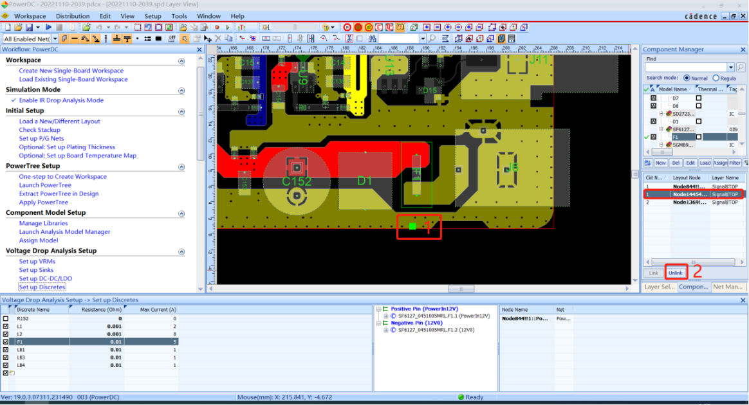Click the green fit-to-view icon
749x405 pixels.
169,27
